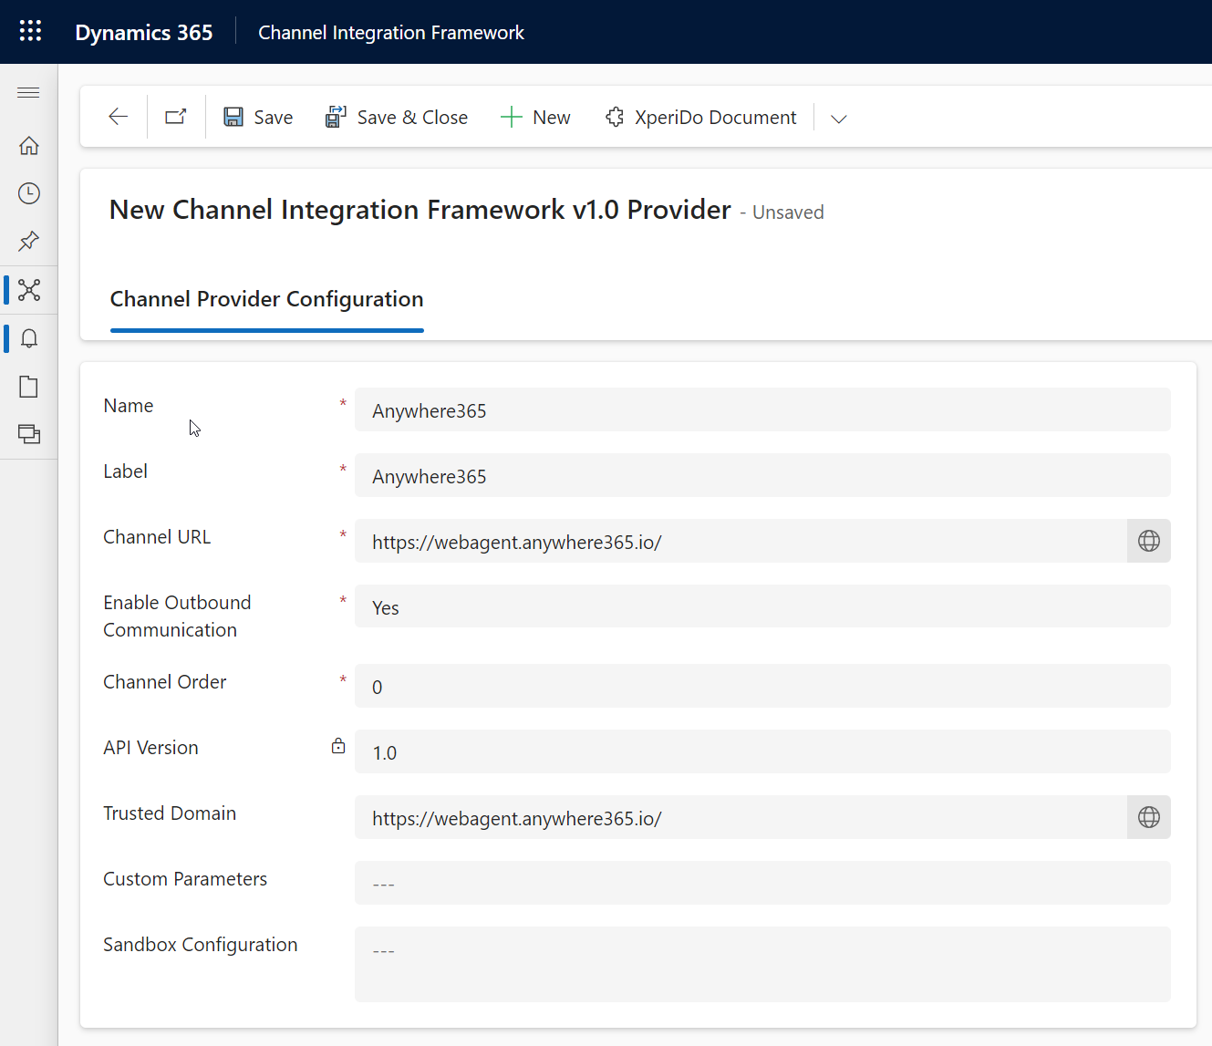Go to Home in the sidebar

pos(28,145)
